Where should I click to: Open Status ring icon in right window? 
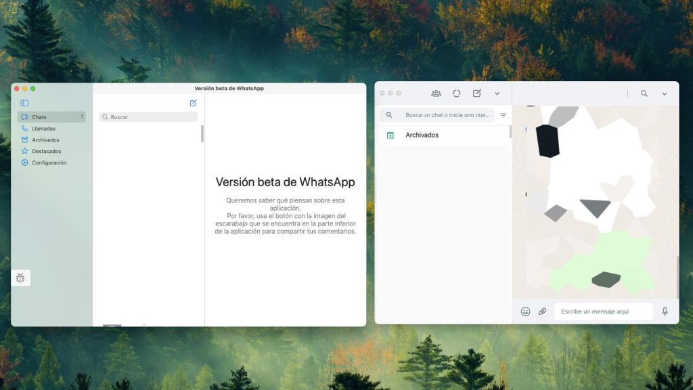(457, 93)
